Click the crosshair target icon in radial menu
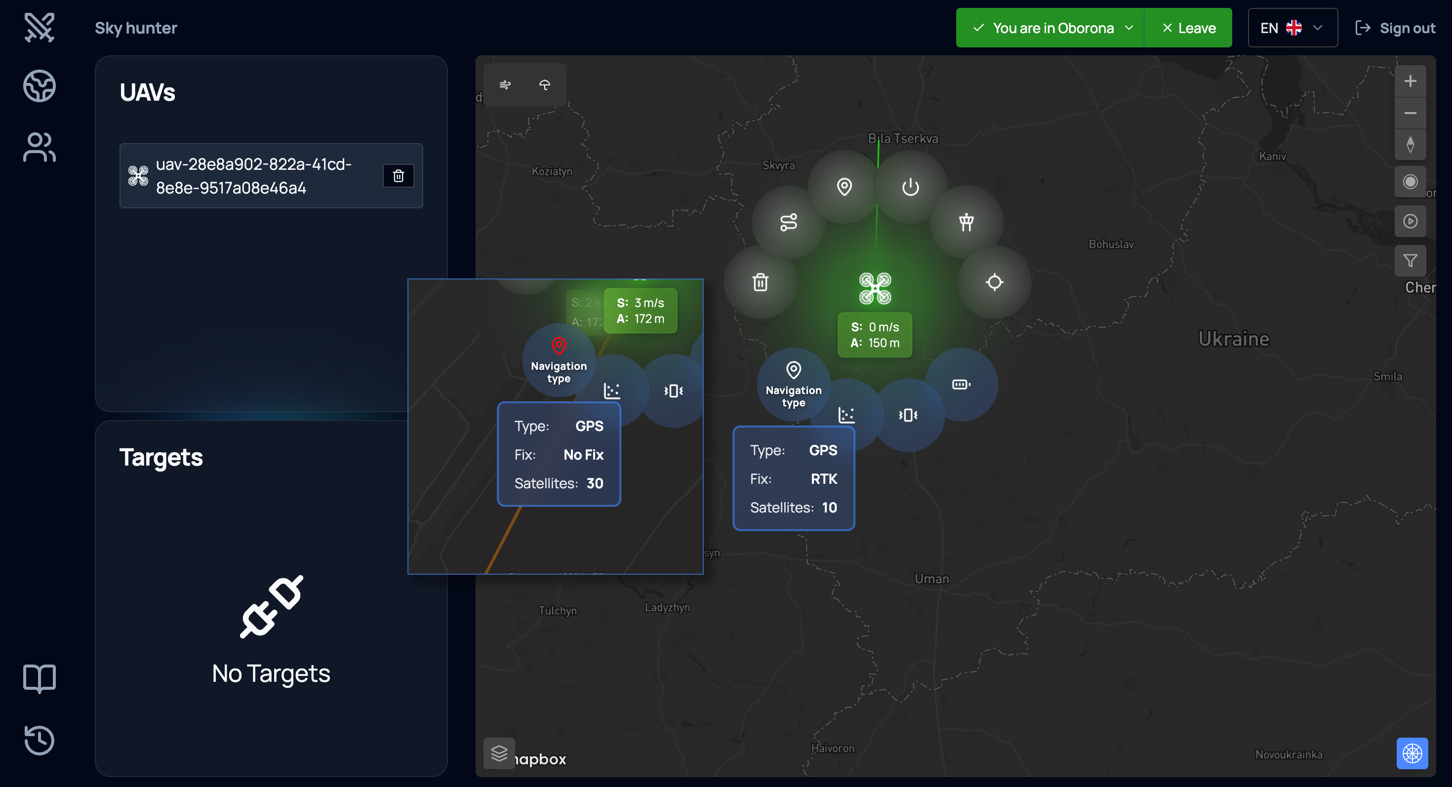This screenshot has height=787, width=1452. (994, 282)
